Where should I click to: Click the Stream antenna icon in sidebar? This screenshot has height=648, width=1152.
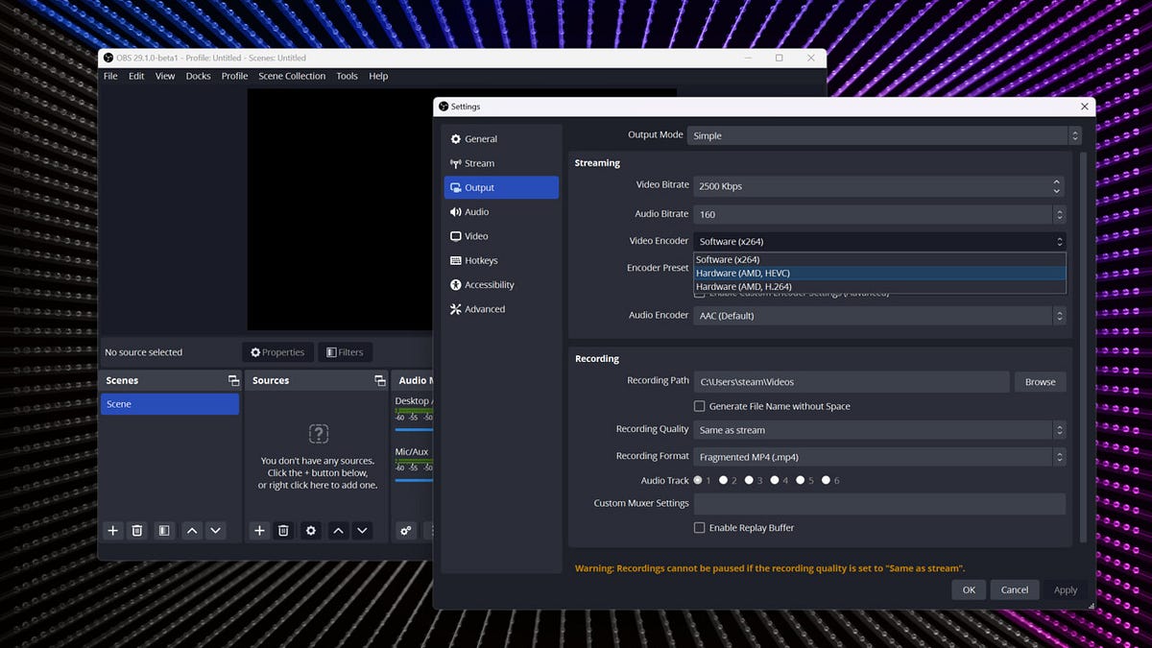(456, 163)
